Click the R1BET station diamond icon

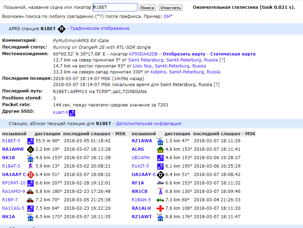(x=62, y=29)
